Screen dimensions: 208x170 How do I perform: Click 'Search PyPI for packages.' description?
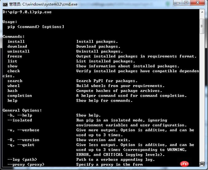pos(107,81)
